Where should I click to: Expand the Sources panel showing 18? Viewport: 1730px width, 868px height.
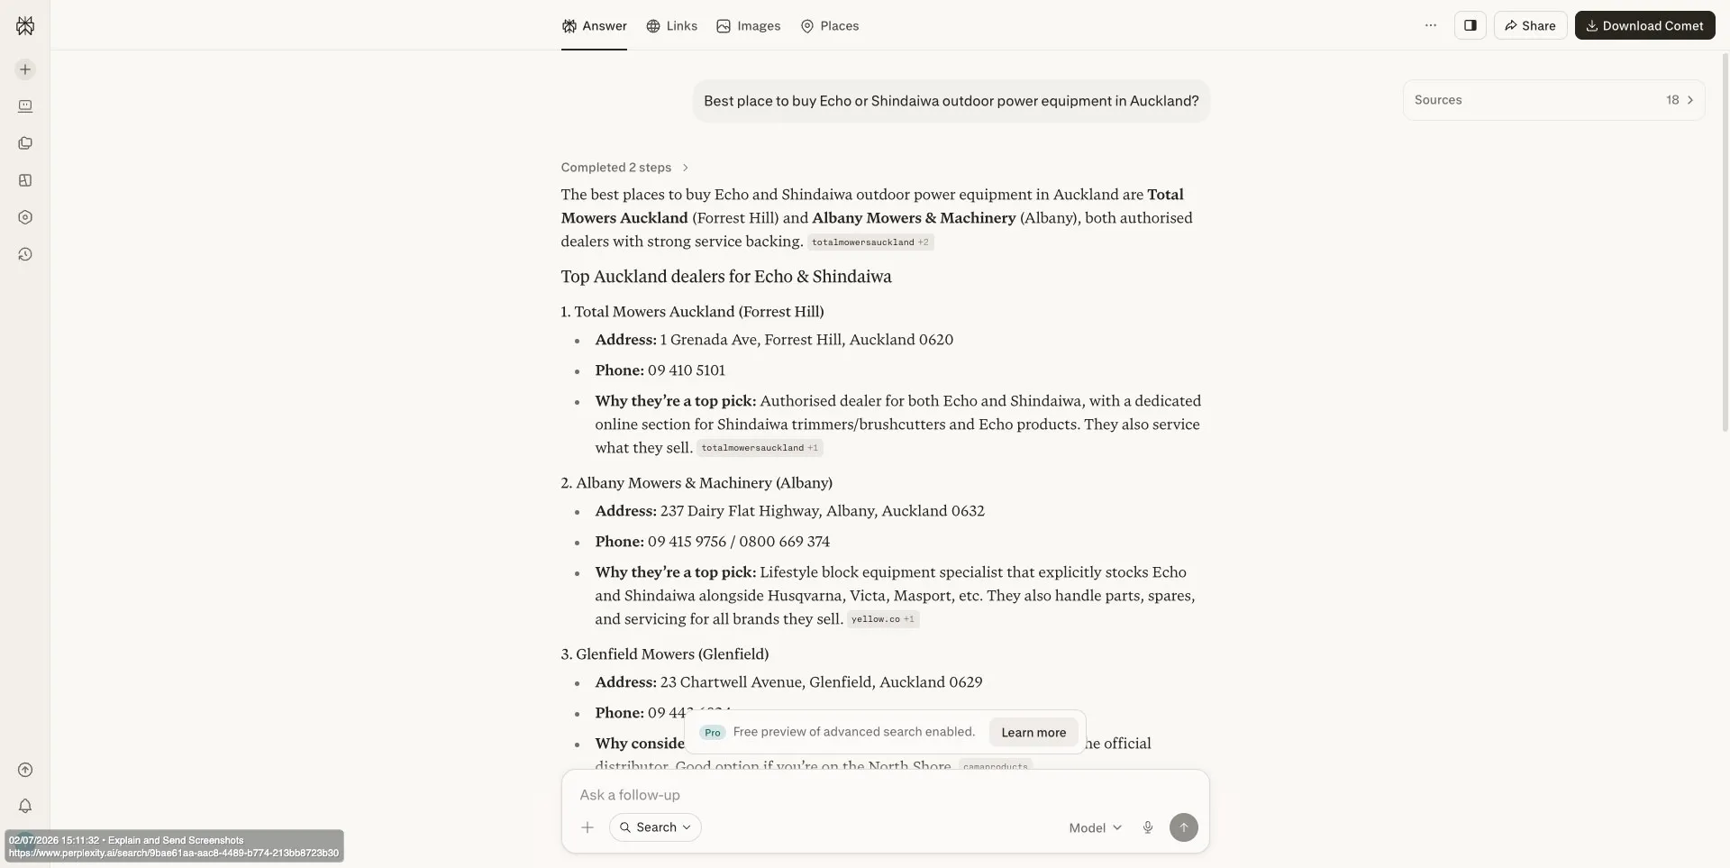click(1553, 100)
